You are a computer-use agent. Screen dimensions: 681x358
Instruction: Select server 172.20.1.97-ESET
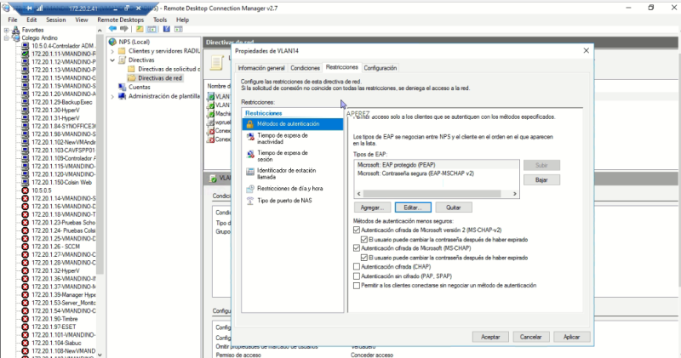point(54,327)
